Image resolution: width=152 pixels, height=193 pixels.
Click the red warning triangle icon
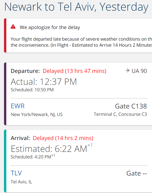(13, 26)
